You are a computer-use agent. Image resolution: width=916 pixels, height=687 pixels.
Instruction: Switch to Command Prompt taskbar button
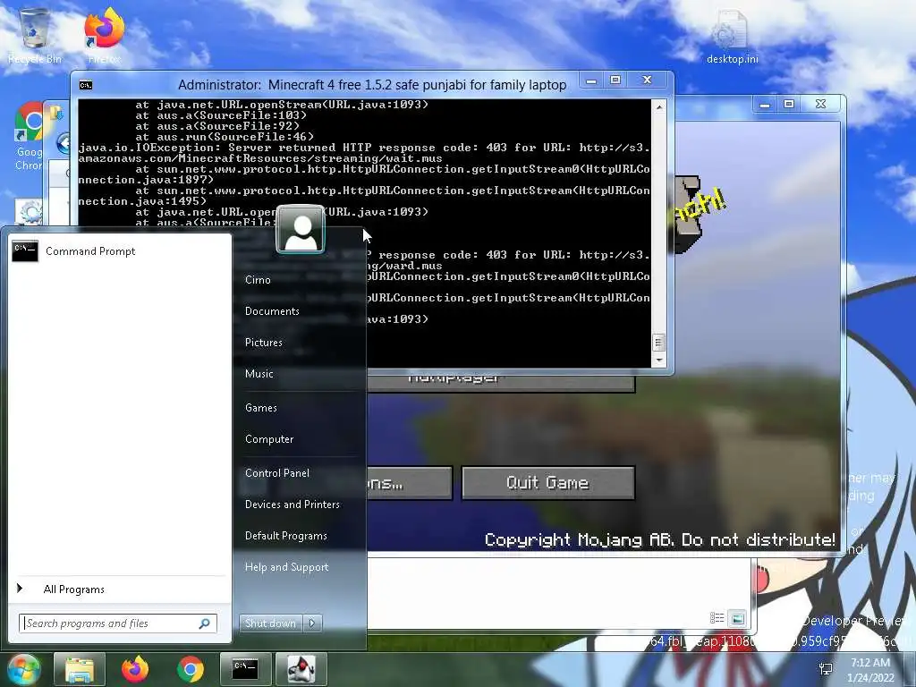pos(245,669)
